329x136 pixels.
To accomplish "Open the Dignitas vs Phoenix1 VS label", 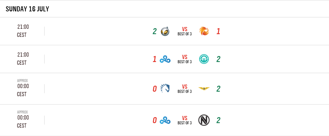I will (185, 29).
